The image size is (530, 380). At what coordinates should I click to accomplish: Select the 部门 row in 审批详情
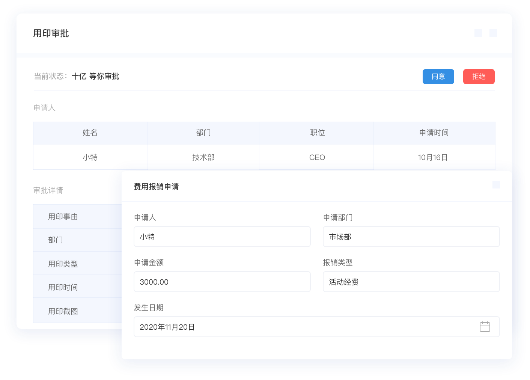(77, 240)
